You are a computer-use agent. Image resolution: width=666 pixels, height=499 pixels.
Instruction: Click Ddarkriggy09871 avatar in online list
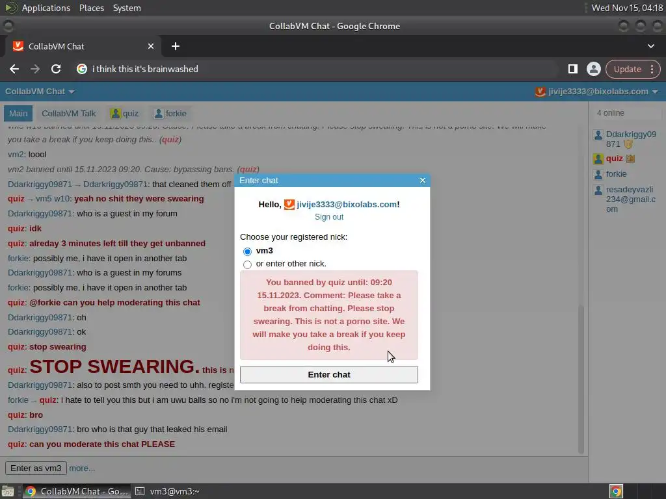[x=598, y=135]
